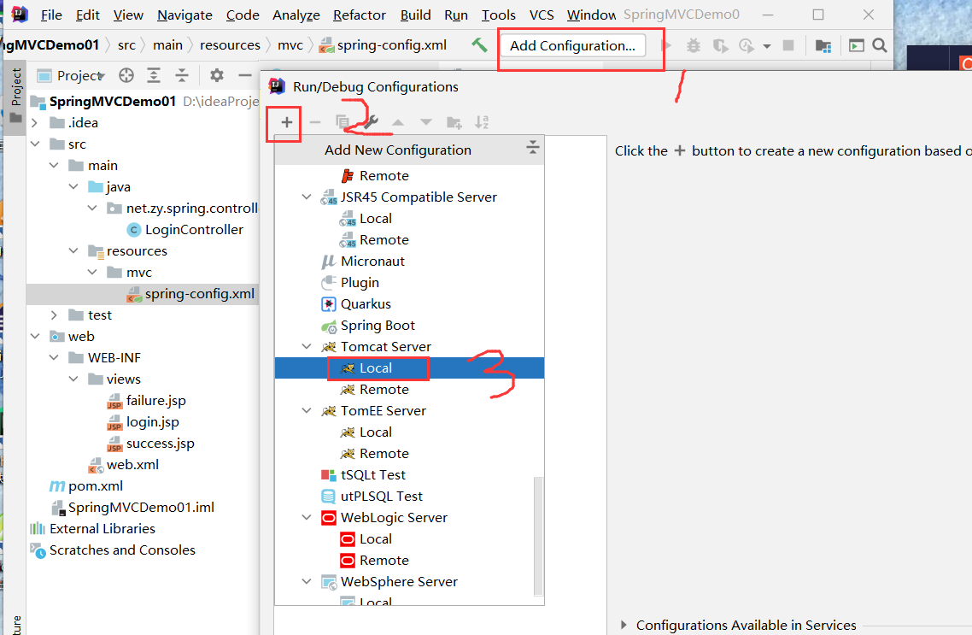Click the Profiler run icon in toolbar
Viewport: 972px width, 635px height.
tap(747, 45)
